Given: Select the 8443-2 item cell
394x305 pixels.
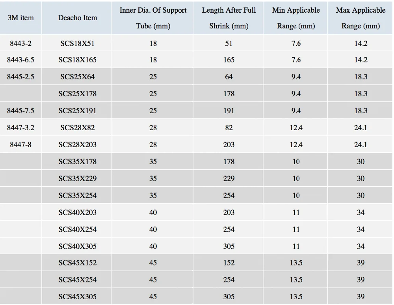Looking at the screenshot, I should pos(21,43).
